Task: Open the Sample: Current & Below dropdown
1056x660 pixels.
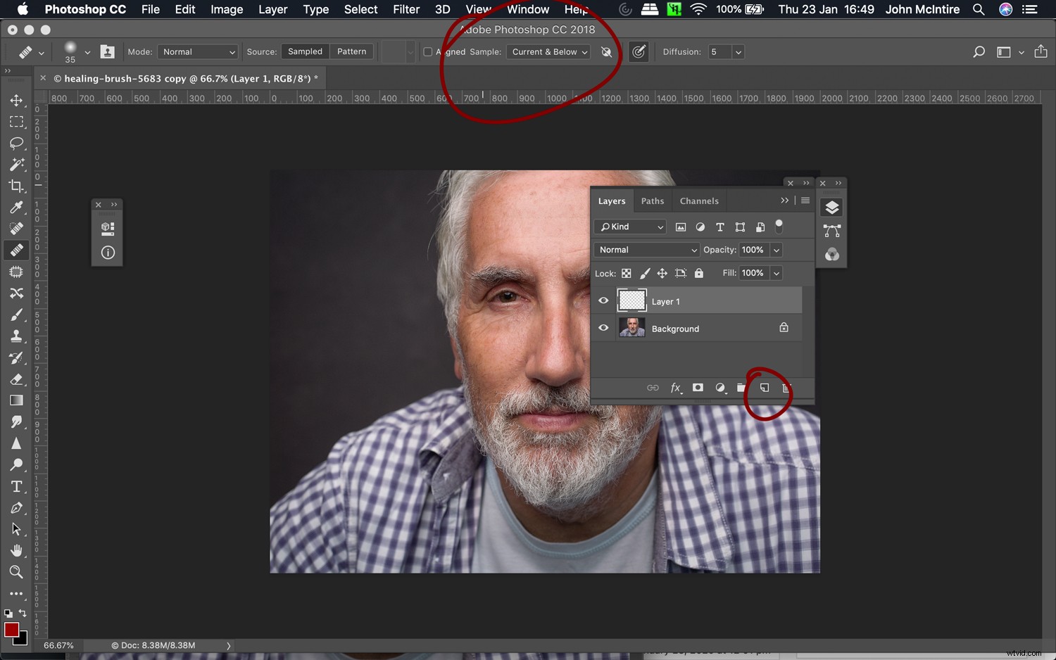Action: [x=548, y=51]
